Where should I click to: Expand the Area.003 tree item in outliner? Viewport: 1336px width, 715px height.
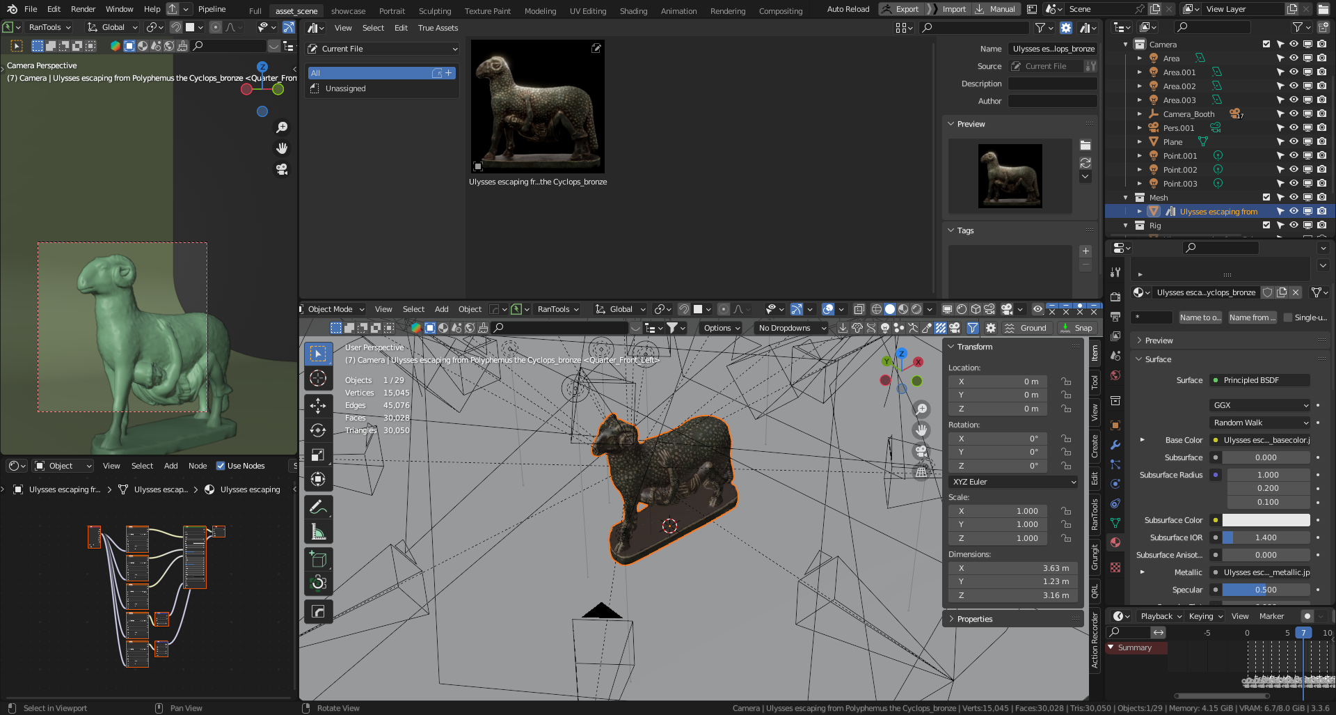[x=1139, y=100]
